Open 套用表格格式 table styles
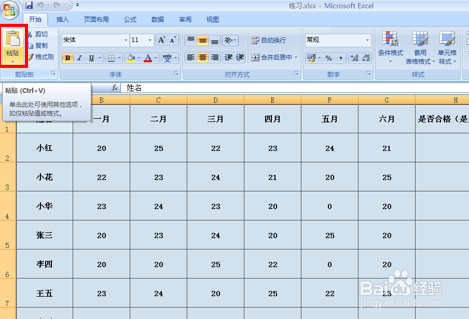 click(x=420, y=48)
